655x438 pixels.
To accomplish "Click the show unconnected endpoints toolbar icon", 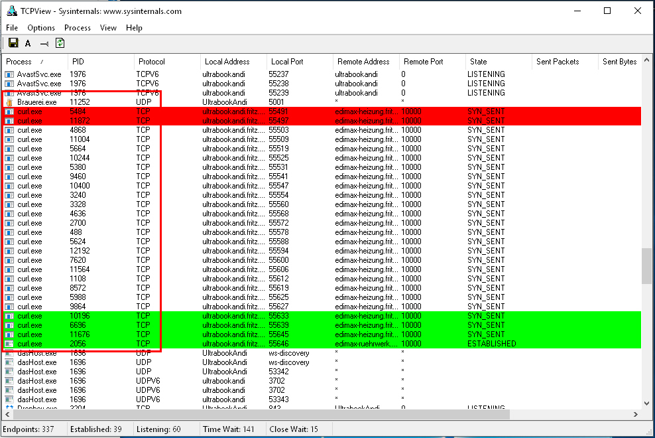I will point(44,43).
